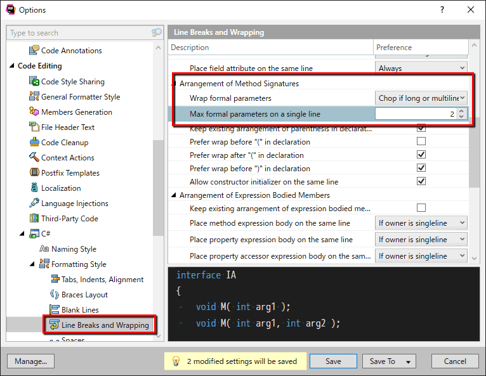This screenshot has height=376, width=486.
Task: Open the help question mark
Action: (x=442, y=10)
